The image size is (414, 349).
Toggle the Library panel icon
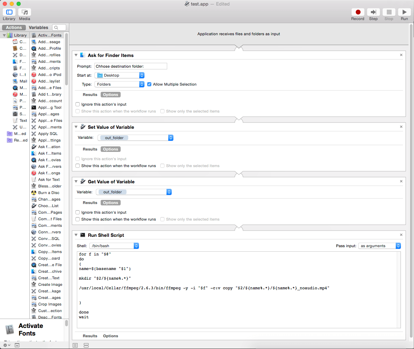[x=9, y=12]
